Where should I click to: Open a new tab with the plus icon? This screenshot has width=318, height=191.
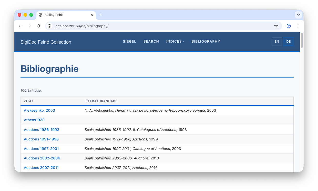101,15
